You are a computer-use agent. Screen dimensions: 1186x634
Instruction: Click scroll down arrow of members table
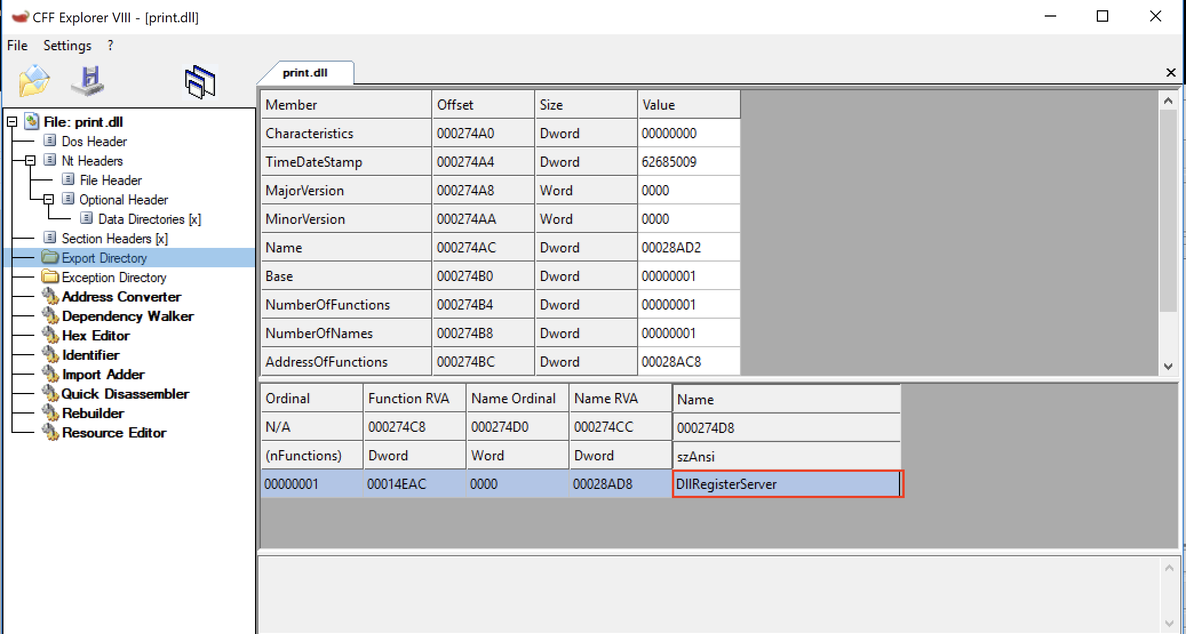[1168, 366]
